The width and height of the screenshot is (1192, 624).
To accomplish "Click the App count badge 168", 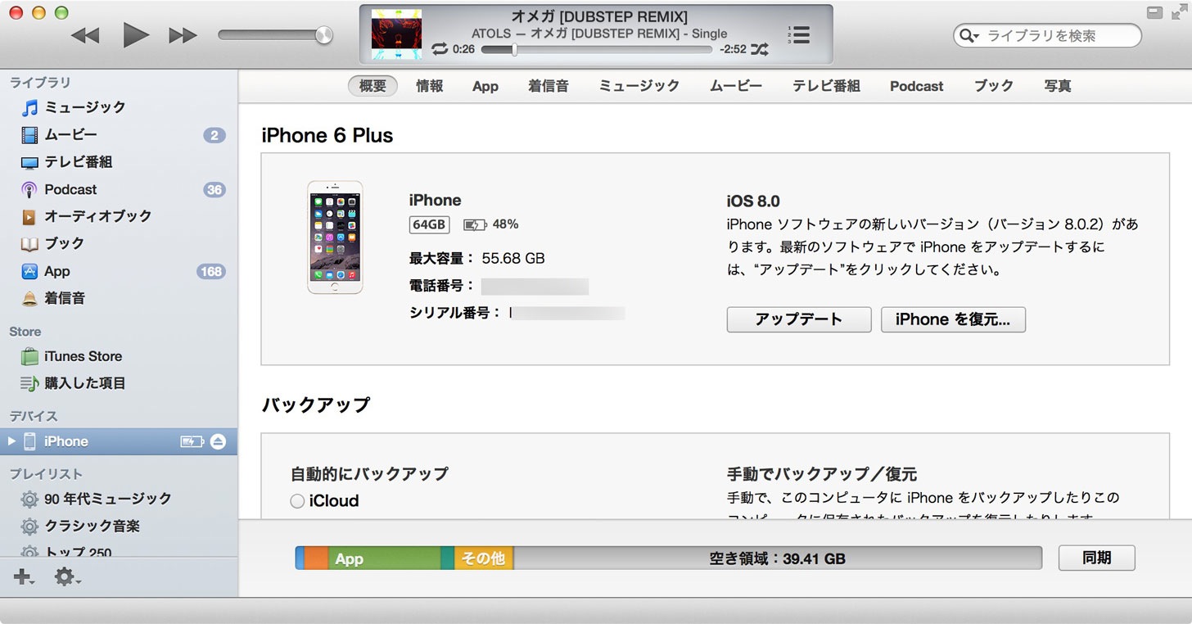I will (211, 271).
